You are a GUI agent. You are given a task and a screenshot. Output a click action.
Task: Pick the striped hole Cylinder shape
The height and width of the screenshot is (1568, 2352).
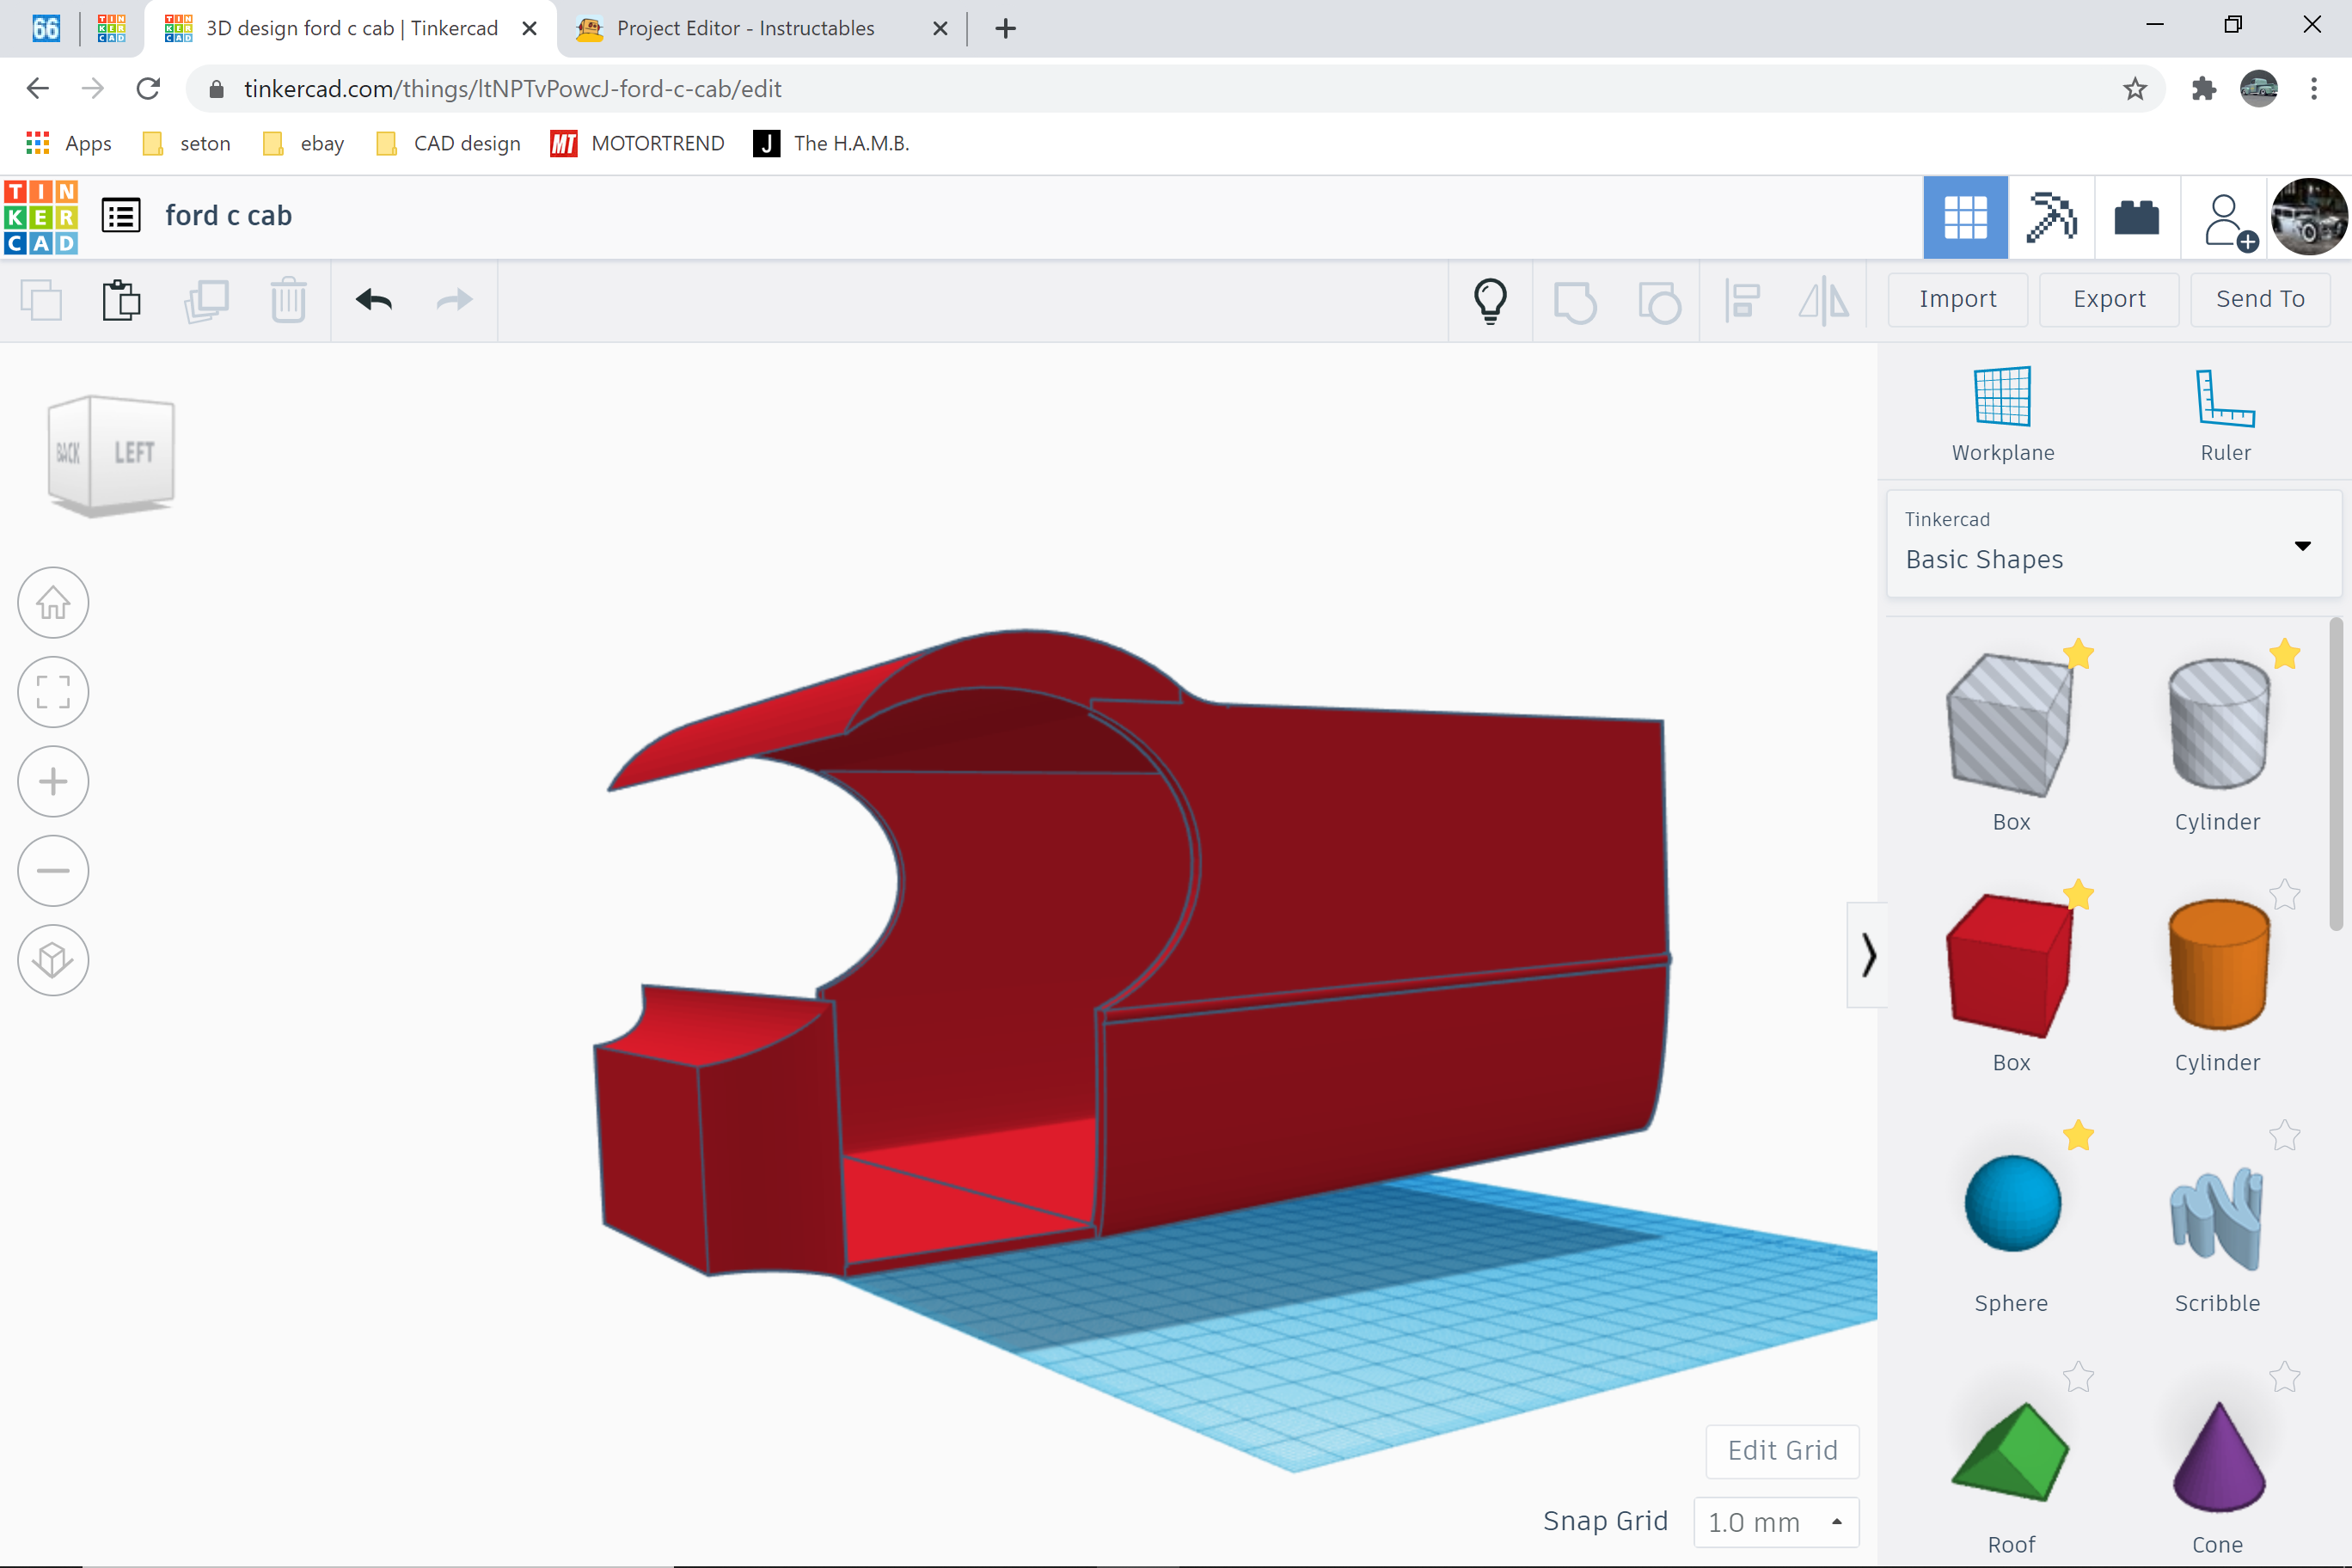point(2218,724)
